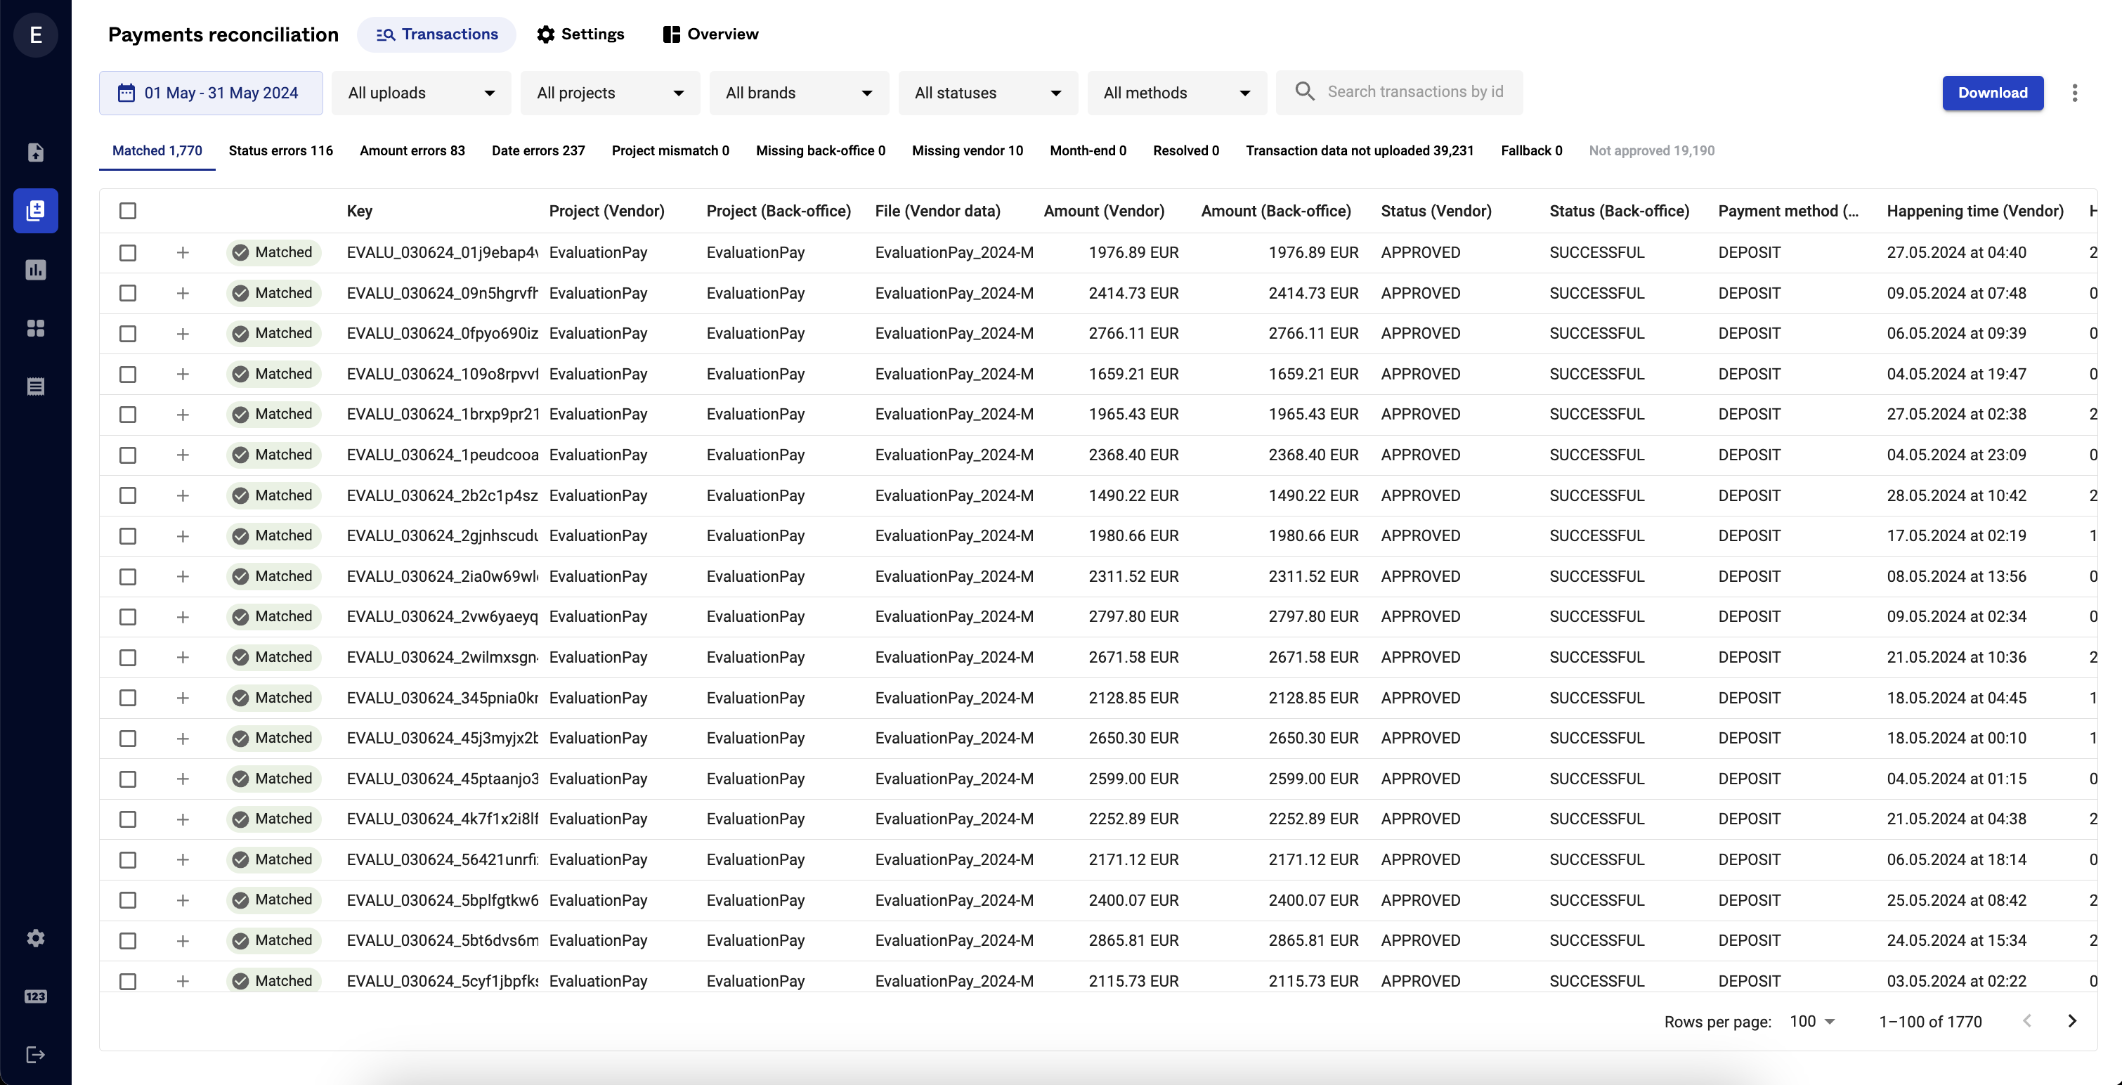The width and height of the screenshot is (2122, 1085).
Task: Go to the next page with the right chevron
Action: click(2073, 1021)
